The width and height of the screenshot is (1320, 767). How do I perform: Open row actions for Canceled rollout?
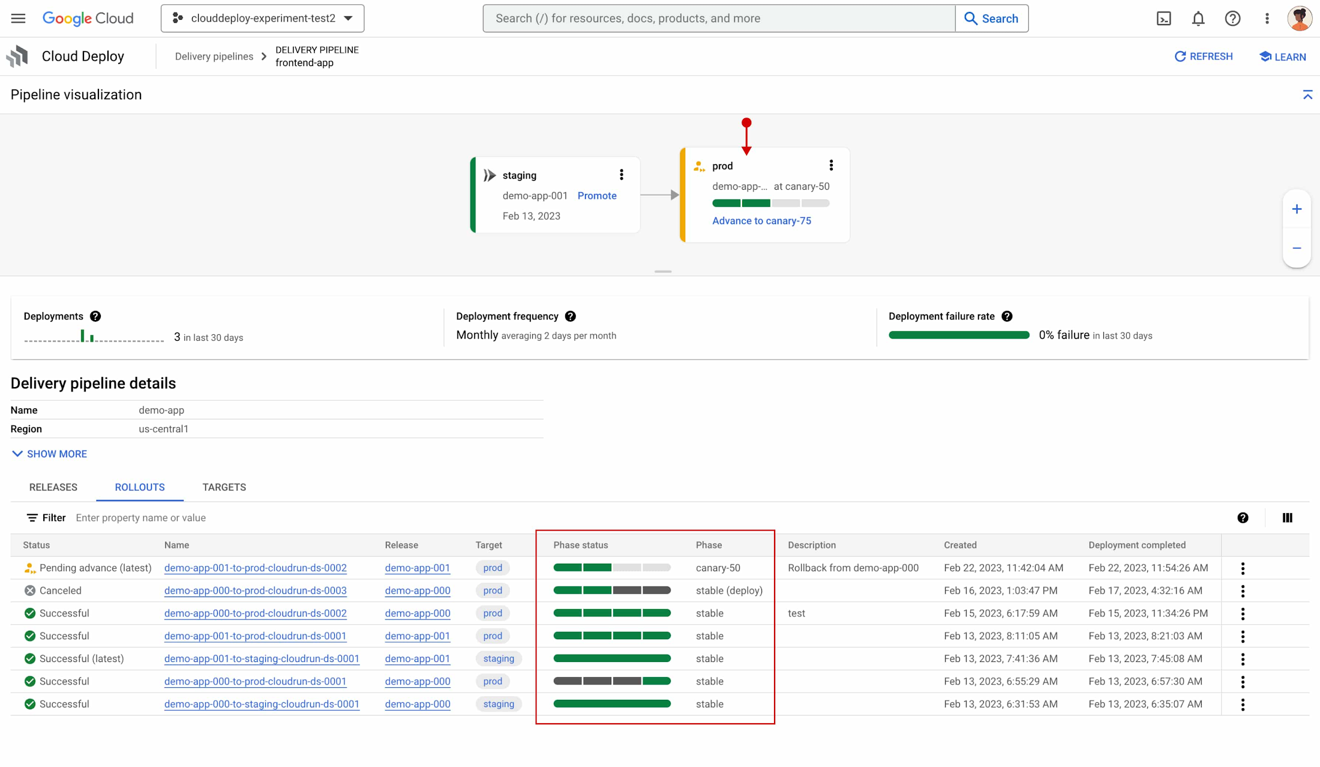click(1243, 591)
